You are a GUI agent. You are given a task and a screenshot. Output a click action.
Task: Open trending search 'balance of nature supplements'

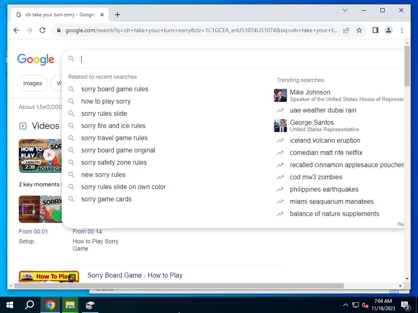pyautogui.click(x=334, y=214)
